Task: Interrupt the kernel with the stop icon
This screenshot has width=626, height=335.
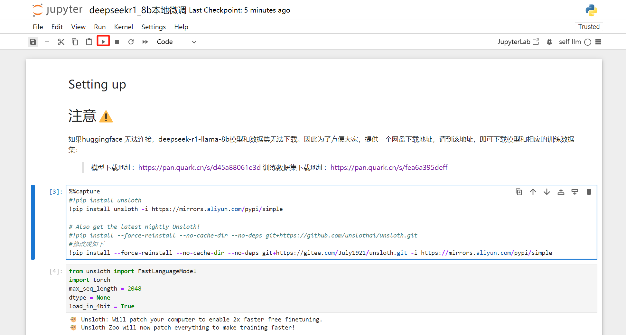Action: pyautogui.click(x=117, y=42)
